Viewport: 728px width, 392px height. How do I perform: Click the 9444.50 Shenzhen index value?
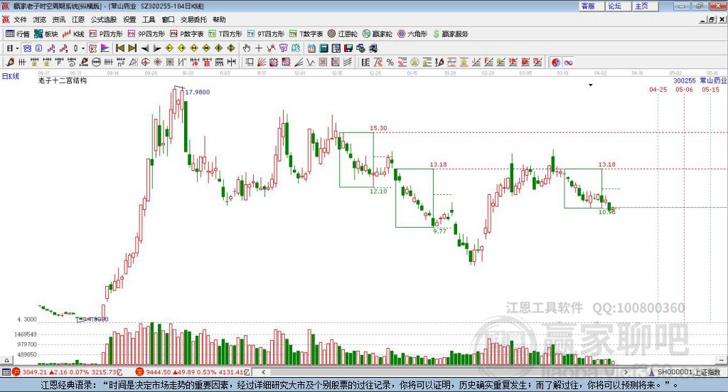click(159, 372)
